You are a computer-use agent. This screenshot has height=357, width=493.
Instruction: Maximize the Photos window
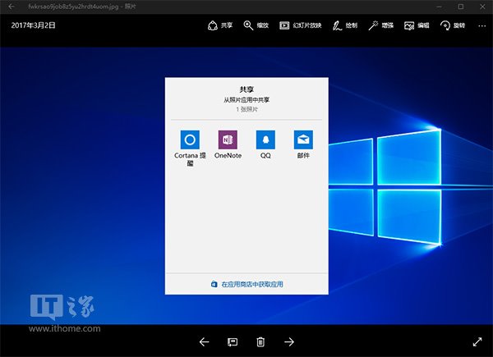[x=461, y=7]
